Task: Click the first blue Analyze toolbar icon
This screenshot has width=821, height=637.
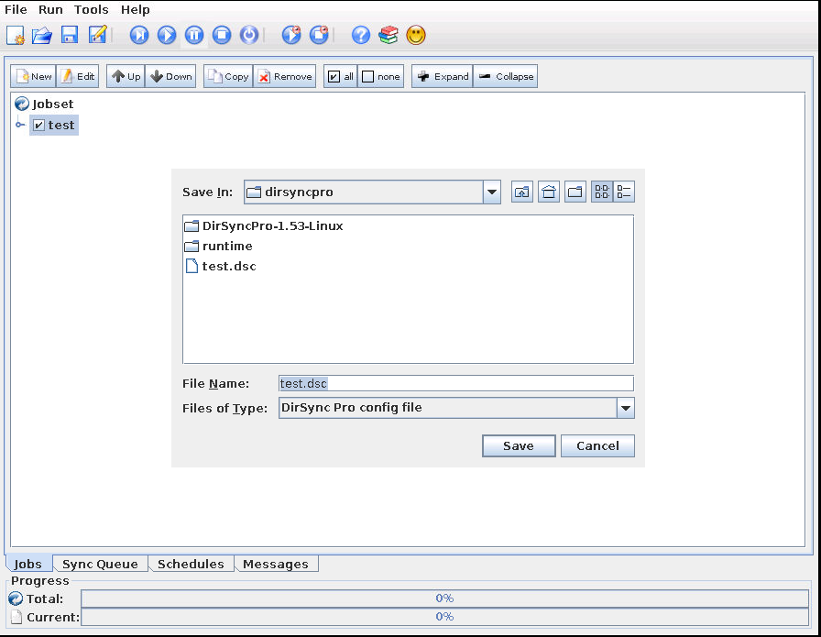Action: (x=139, y=35)
